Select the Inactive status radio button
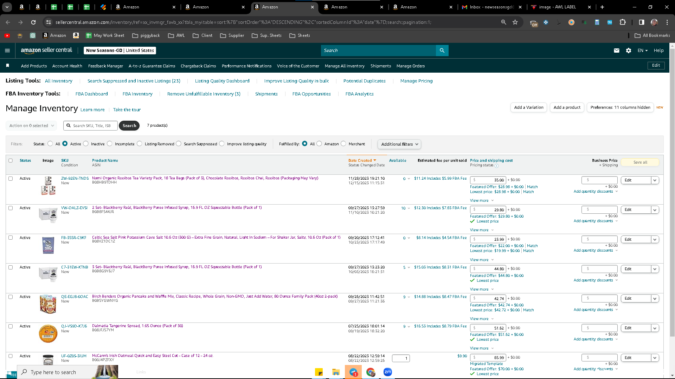This screenshot has height=379, width=675. pyautogui.click(x=86, y=144)
